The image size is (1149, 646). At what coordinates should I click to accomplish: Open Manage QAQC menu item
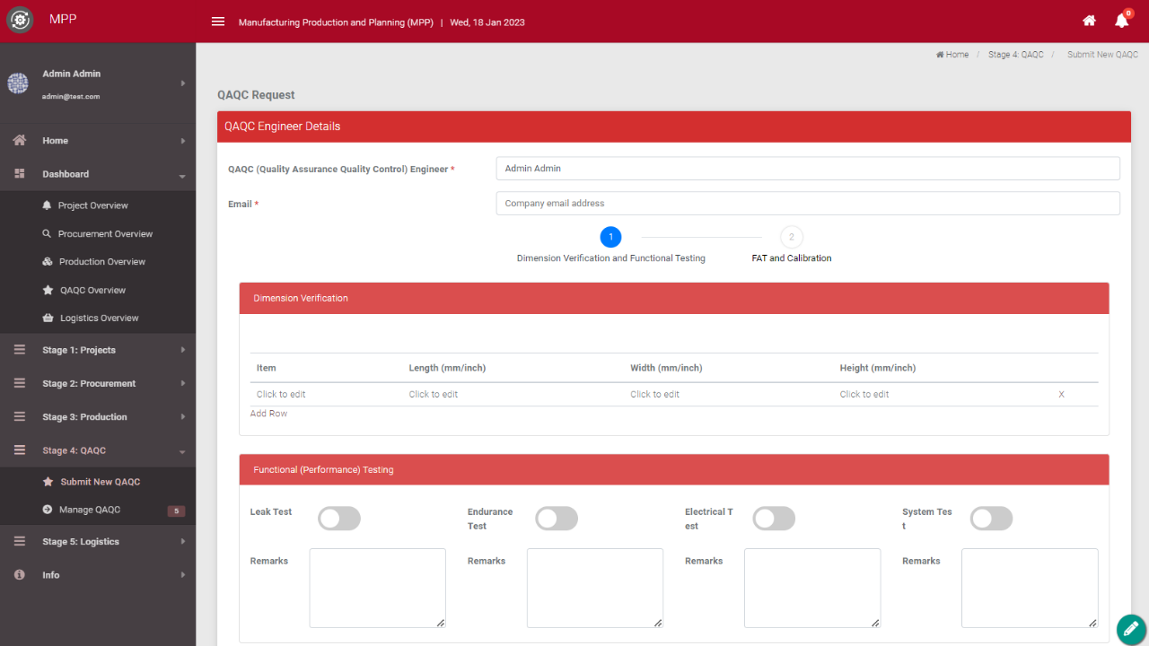pos(90,510)
